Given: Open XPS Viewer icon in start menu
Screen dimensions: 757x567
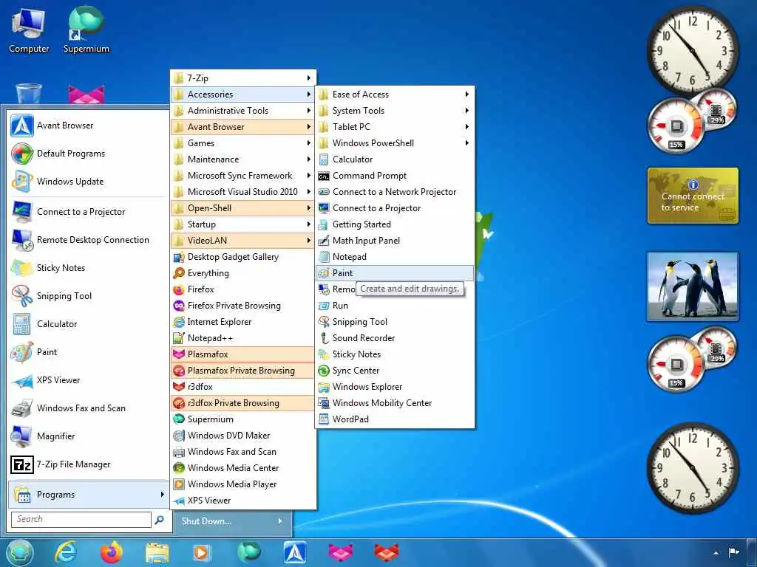Looking at the screenshot, I should [22, 380].
